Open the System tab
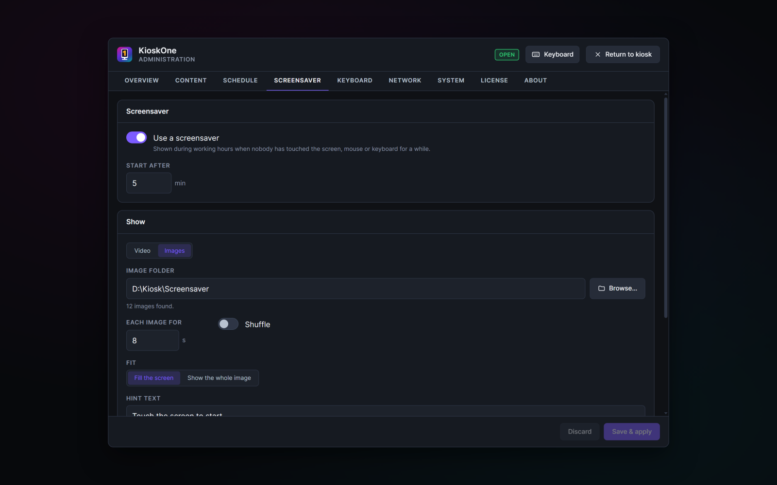Screen dimensions: 777x485 (451, 81)
